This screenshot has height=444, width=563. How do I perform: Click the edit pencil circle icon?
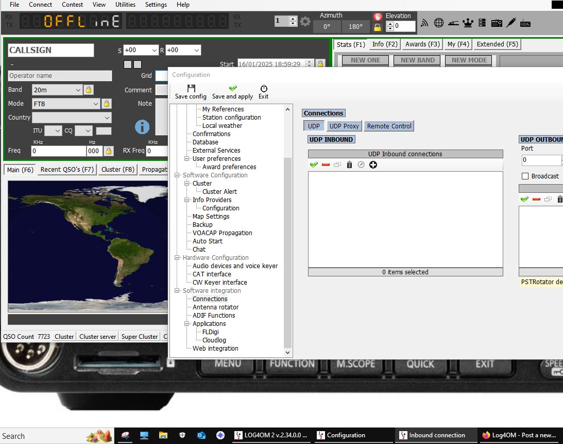(x=361, y=165)
